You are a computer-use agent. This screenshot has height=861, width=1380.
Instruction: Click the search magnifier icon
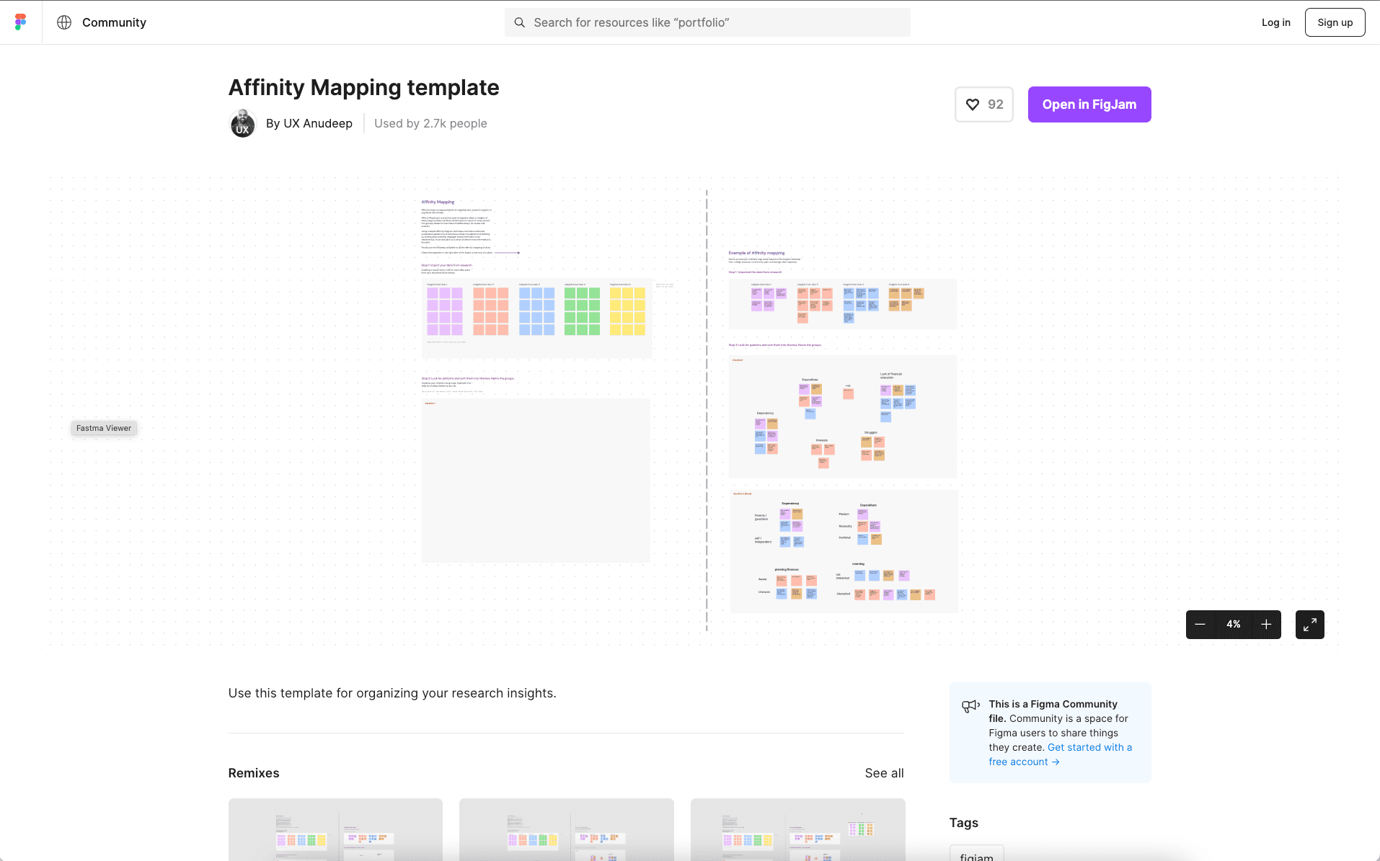519,22
